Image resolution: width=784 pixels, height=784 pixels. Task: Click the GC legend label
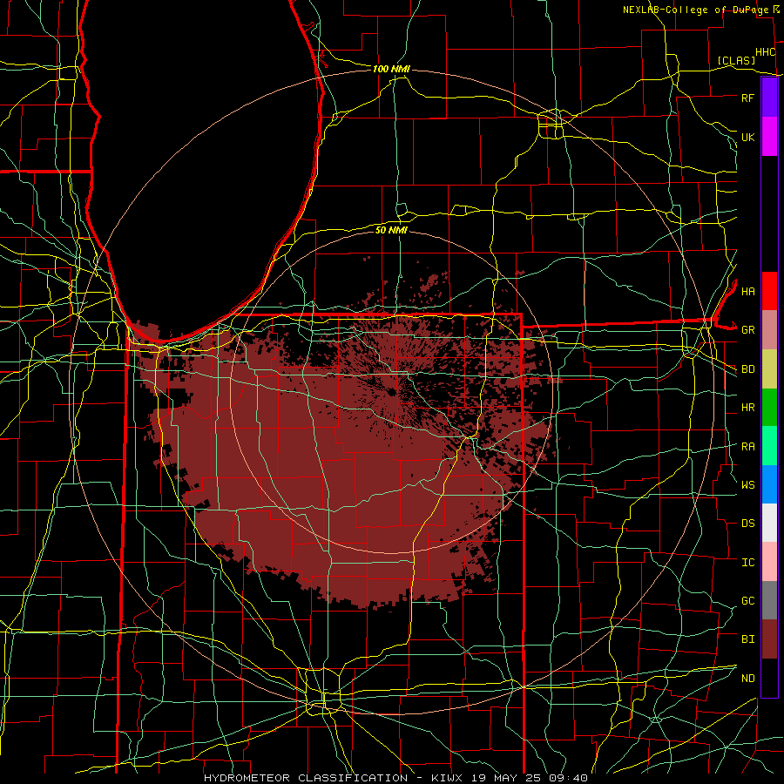pos(747,600)
